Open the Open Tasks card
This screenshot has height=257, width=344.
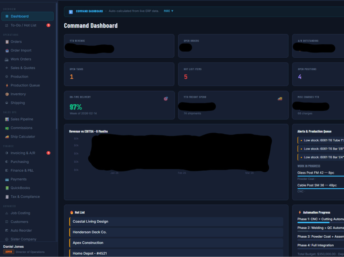pyautogui.click(x=119, y=74)
